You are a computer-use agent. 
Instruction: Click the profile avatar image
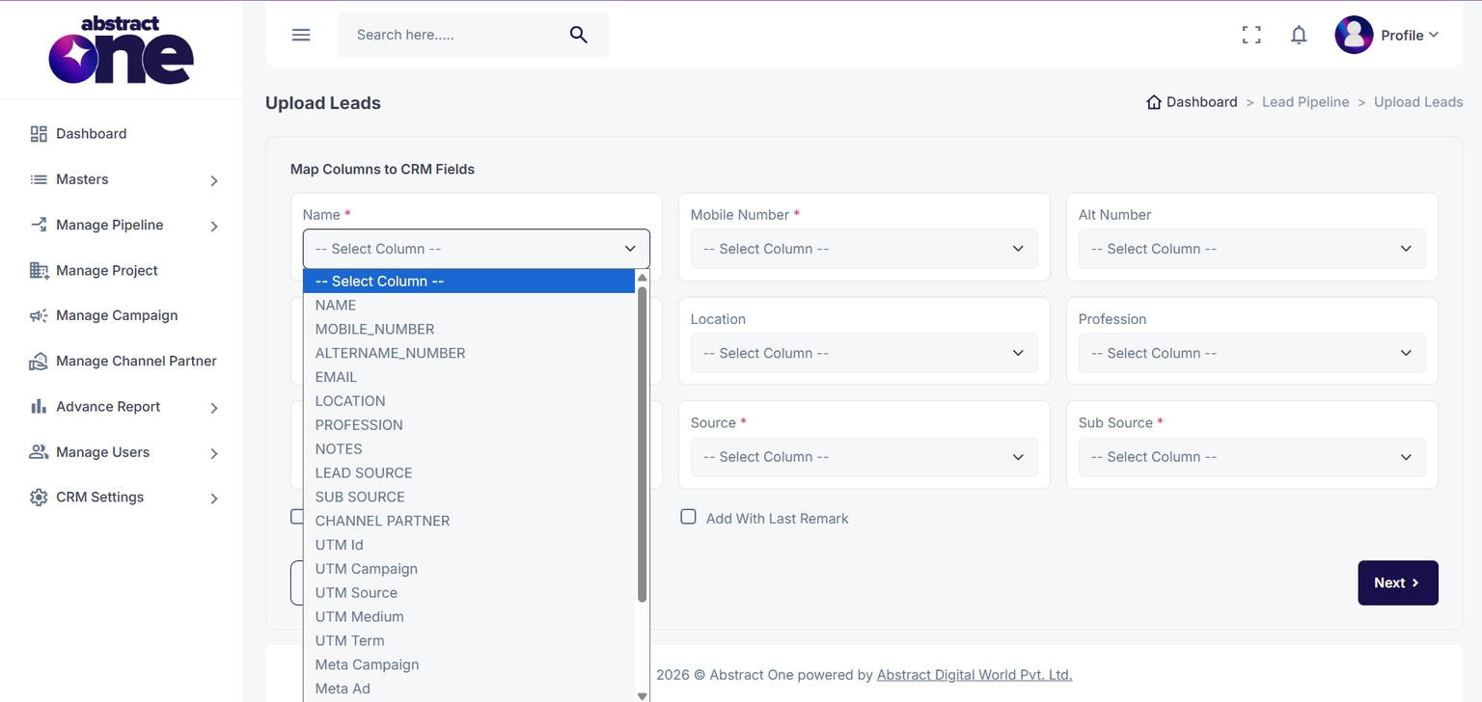1354,35
